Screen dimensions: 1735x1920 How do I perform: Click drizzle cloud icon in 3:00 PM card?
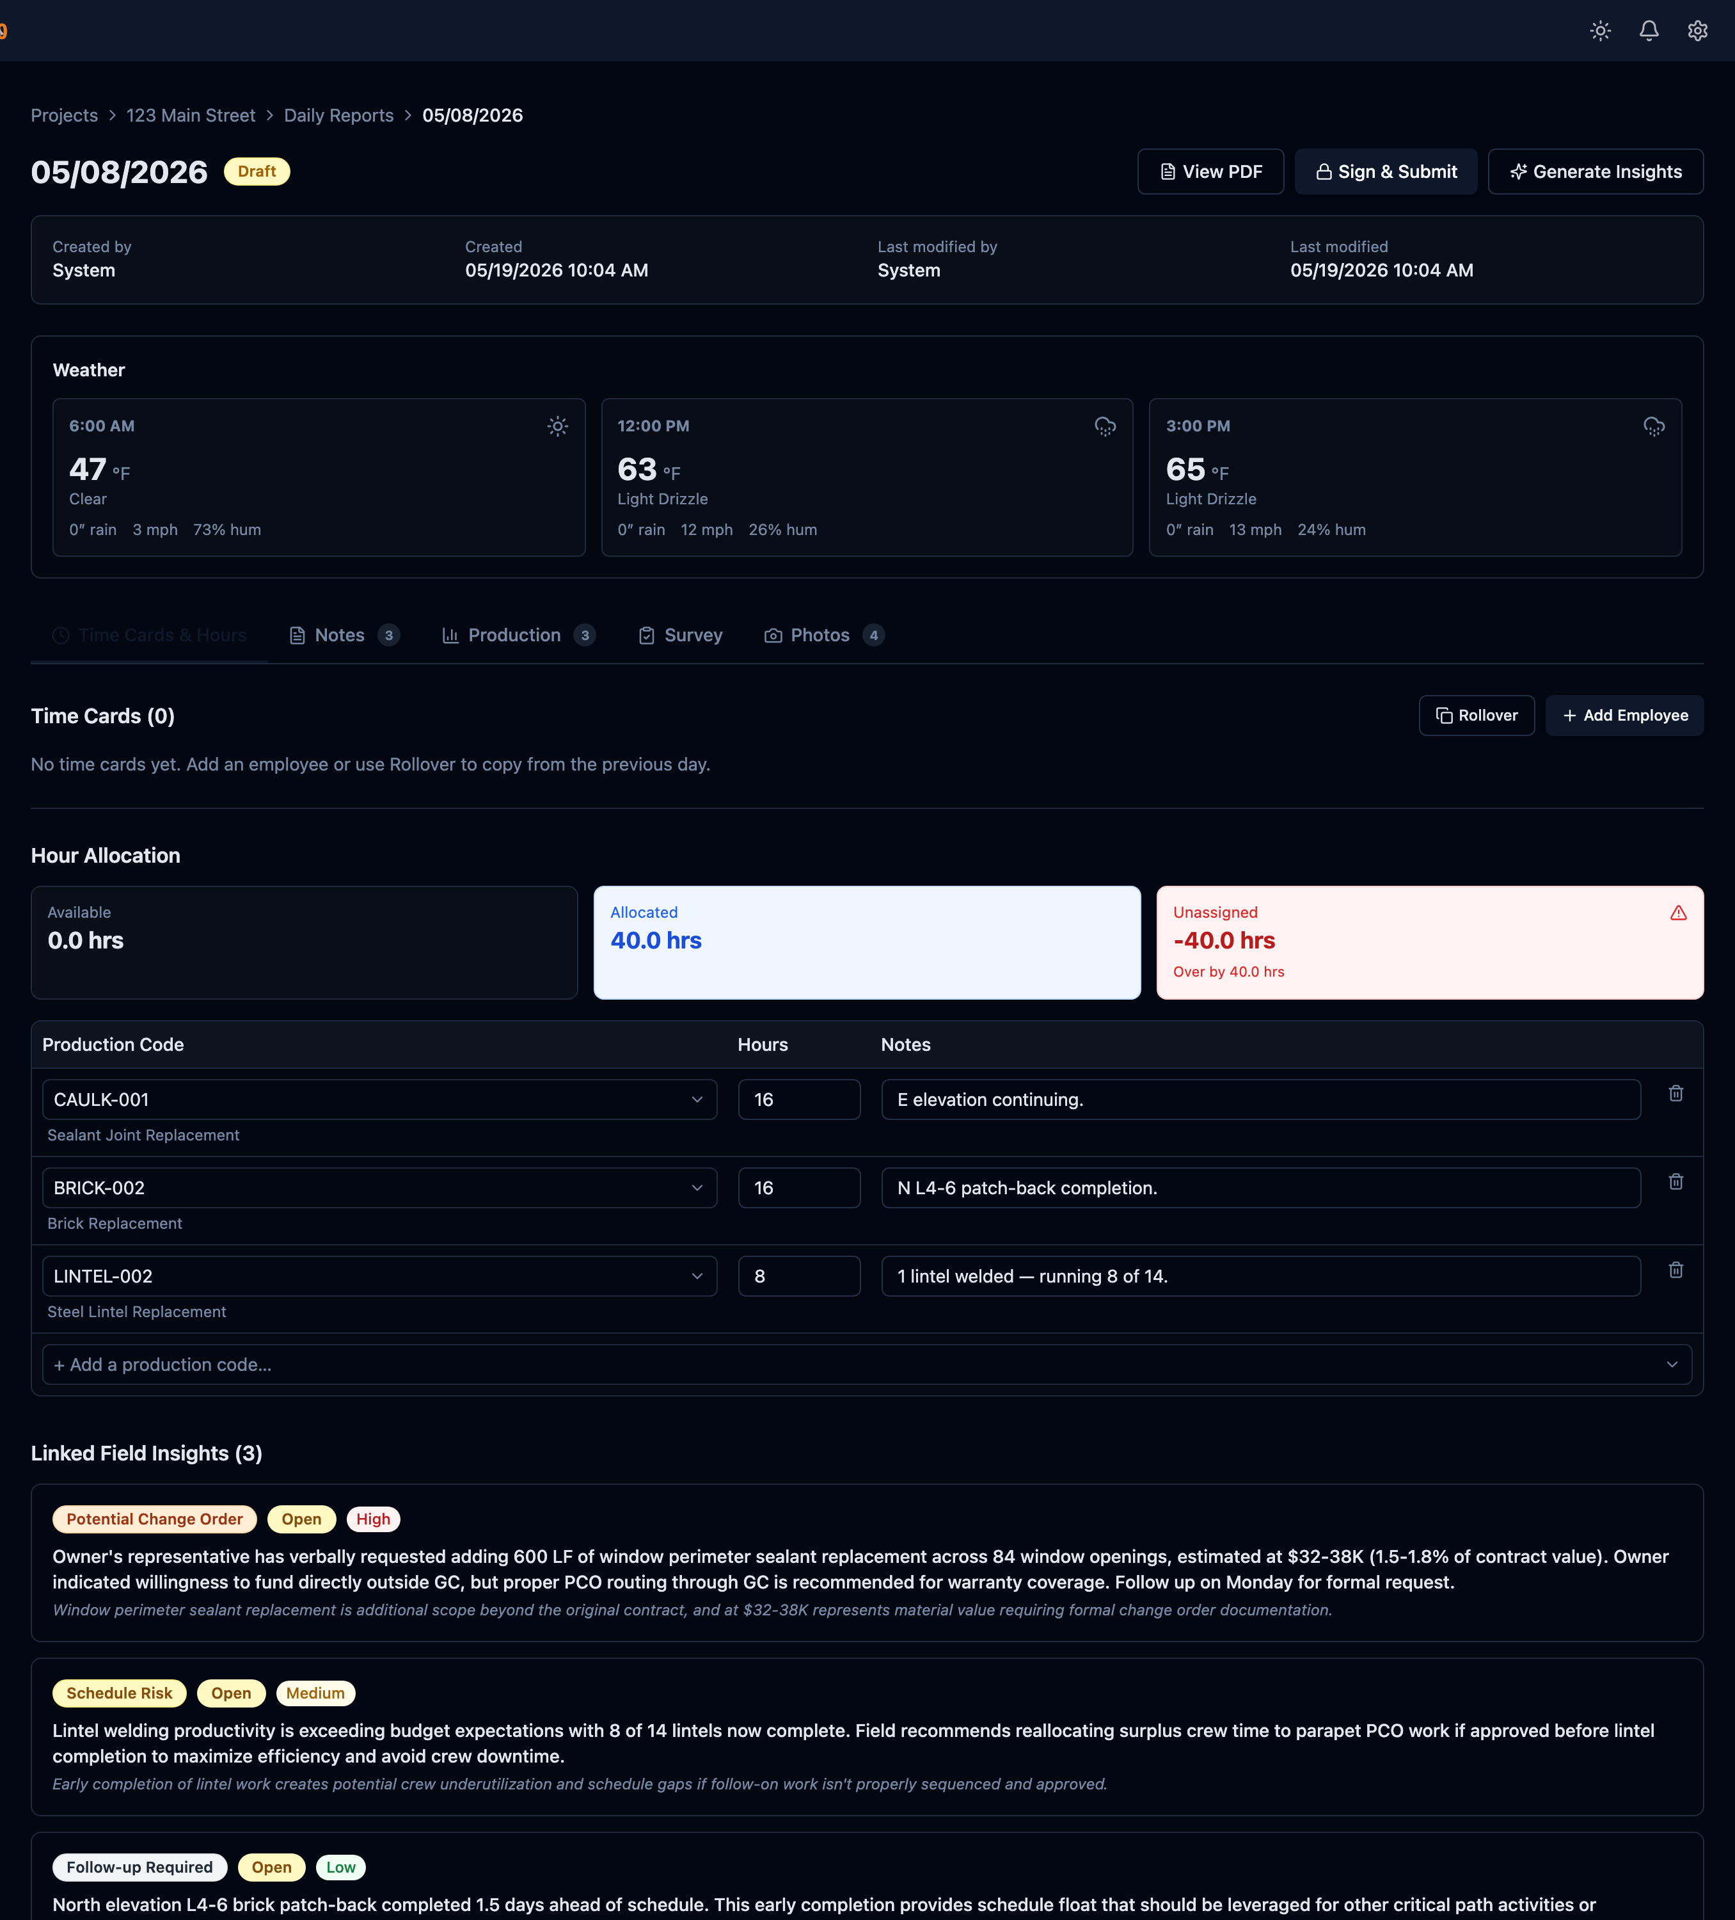coord(1653,426)
